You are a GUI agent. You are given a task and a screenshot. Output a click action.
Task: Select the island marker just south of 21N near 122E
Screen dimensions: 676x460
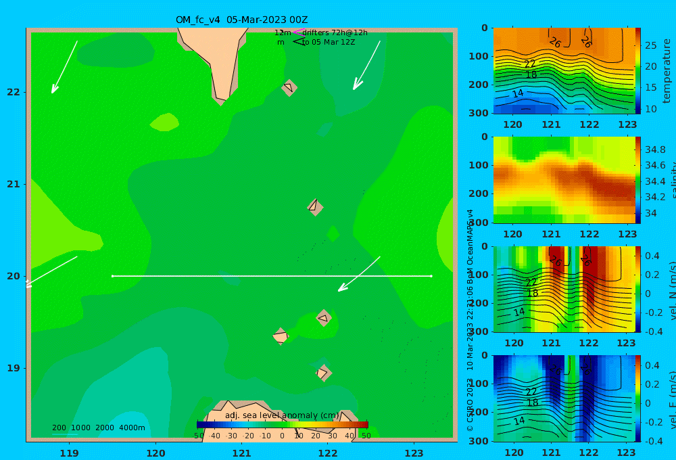[315, 207]
